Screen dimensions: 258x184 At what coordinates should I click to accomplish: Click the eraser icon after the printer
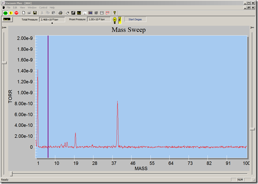click(67, 13)
